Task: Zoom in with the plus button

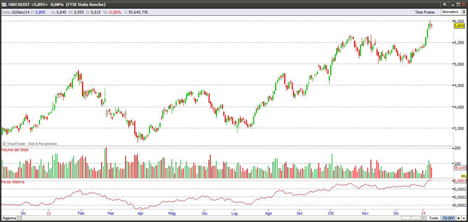Action: 459,218
